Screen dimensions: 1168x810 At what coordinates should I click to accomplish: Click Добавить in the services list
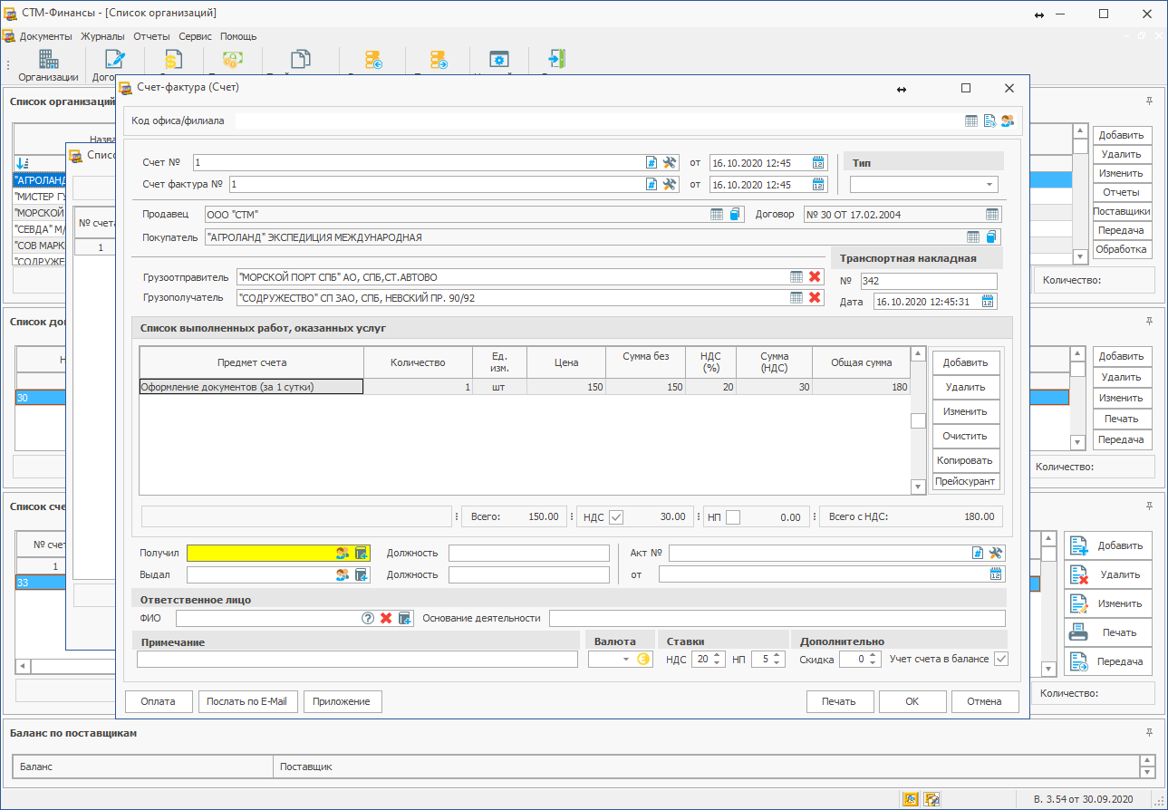pyautogui.click(x=966, y=362)
